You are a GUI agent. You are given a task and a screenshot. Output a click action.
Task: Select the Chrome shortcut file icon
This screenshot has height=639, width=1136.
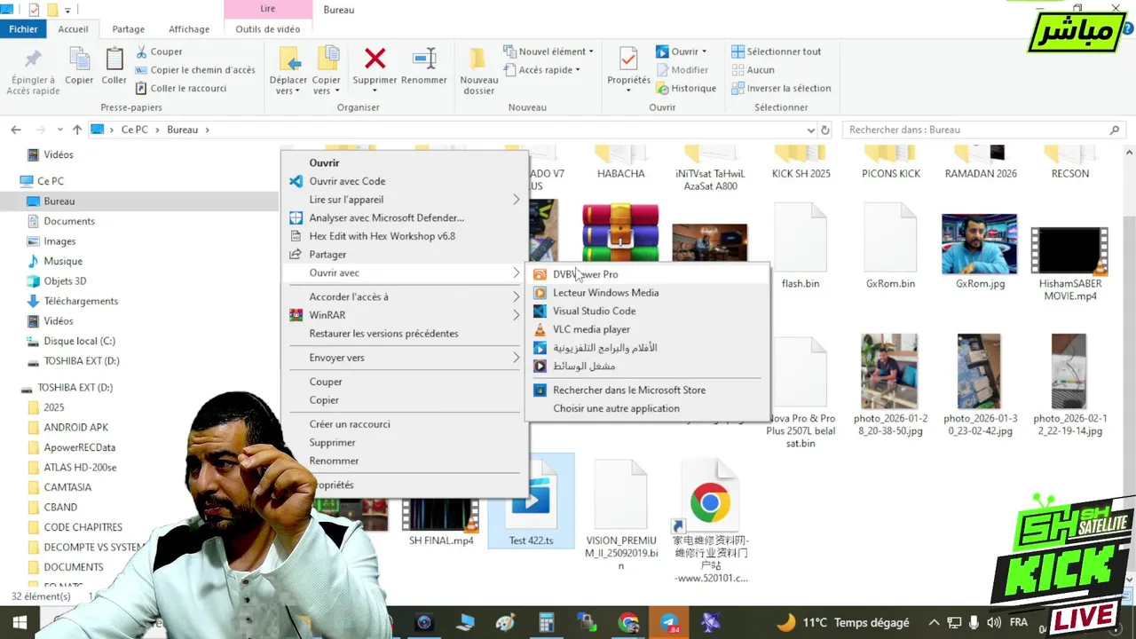click(x=710, y=504)
